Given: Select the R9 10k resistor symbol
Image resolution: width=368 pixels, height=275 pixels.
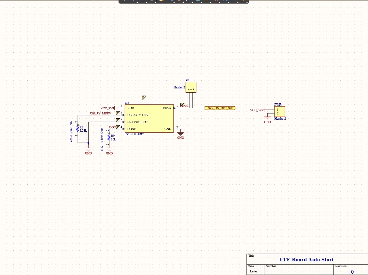Looking at the screenshot, I should click(109, 137).
